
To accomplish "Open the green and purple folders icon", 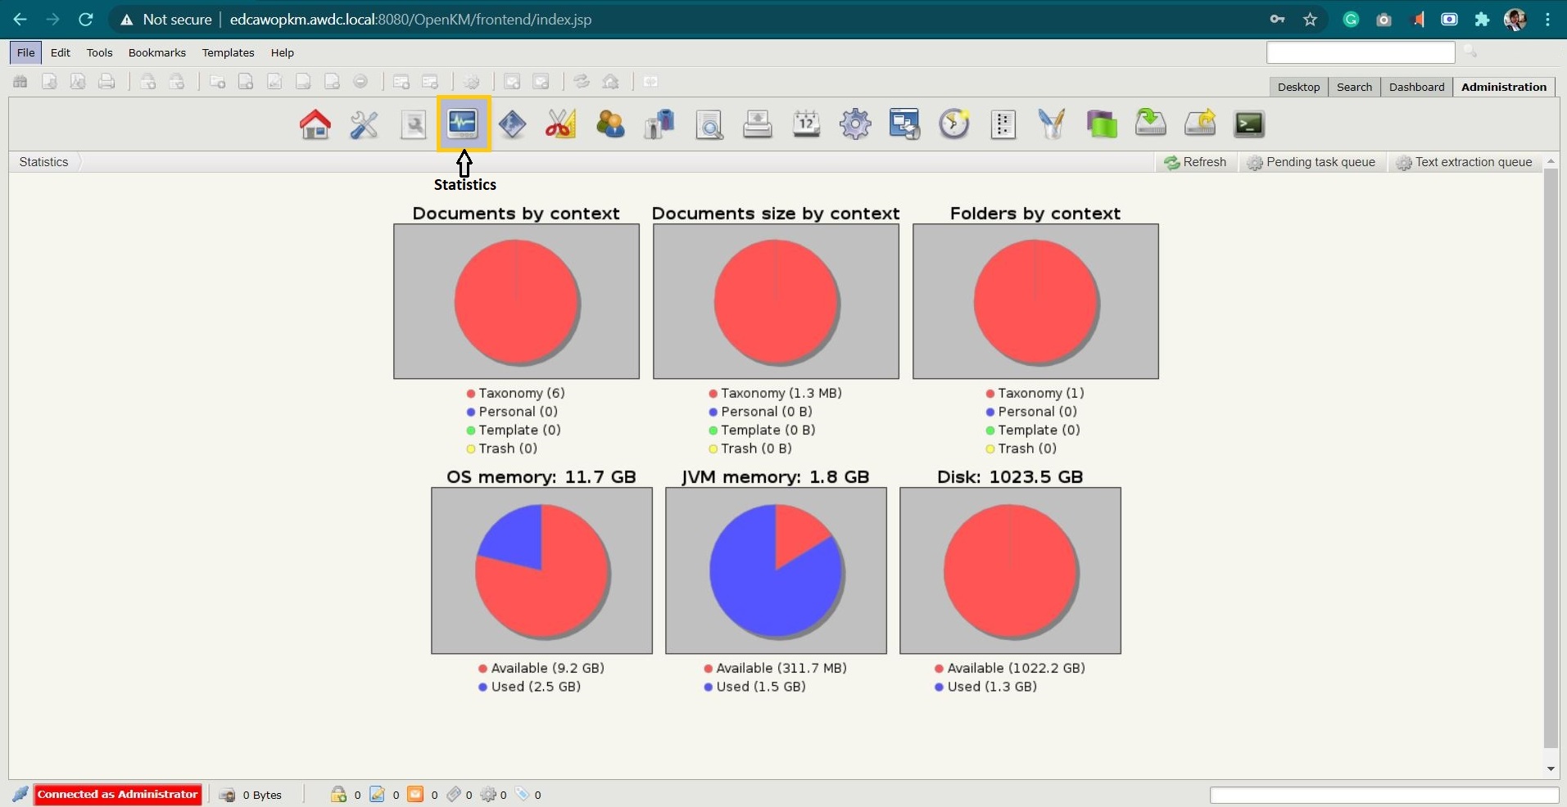I will [1102, 124].
